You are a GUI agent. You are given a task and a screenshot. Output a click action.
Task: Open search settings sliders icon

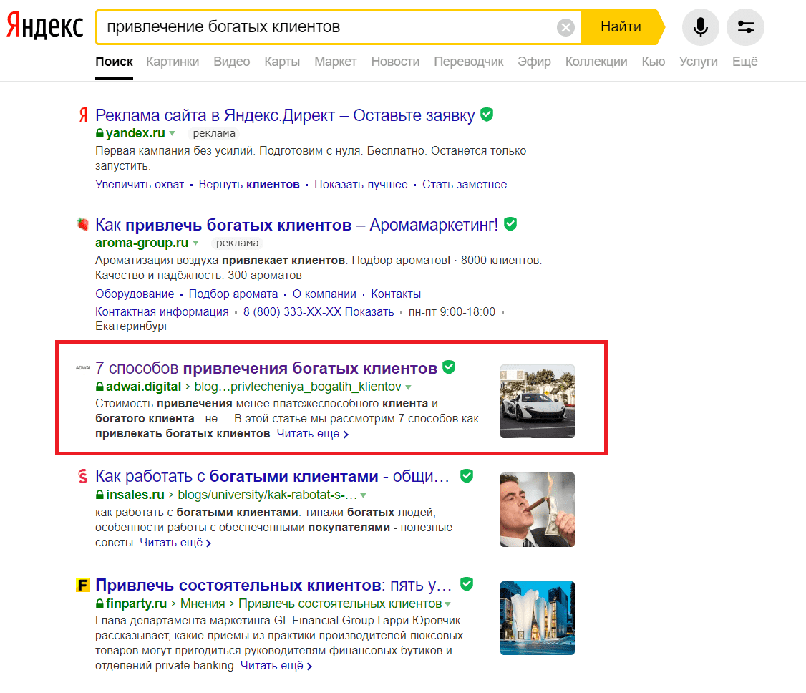pos(745,26)
